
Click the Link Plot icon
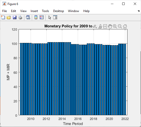[x=28, y=17]
